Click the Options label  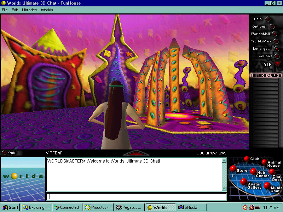[x=259, y=26]
